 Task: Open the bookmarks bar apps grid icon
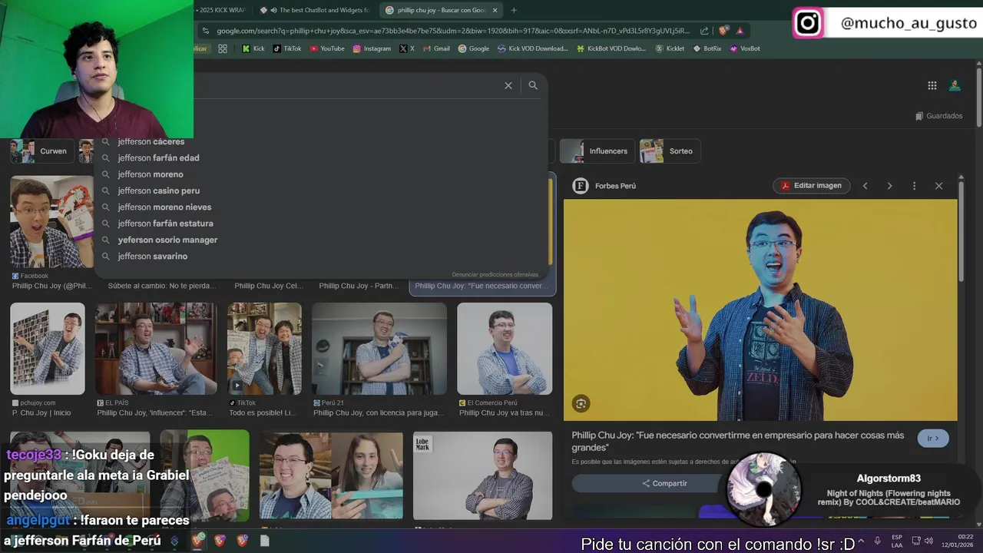point(223,48)
